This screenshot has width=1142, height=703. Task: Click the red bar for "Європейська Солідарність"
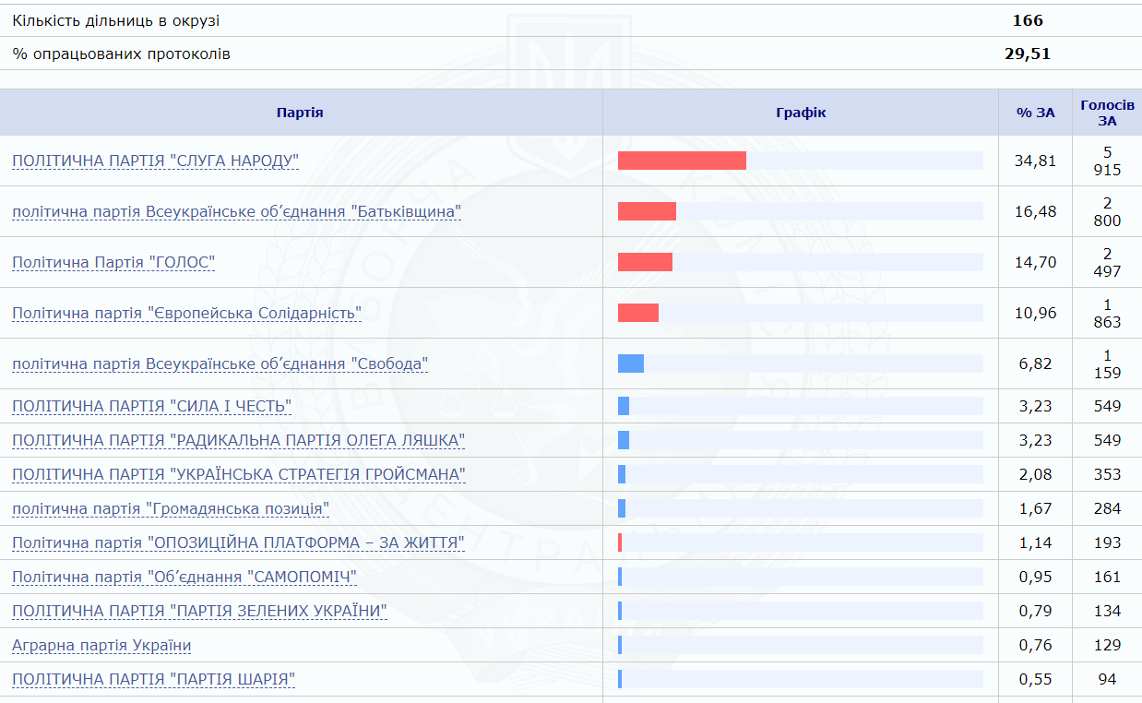(x=638, y=313)
